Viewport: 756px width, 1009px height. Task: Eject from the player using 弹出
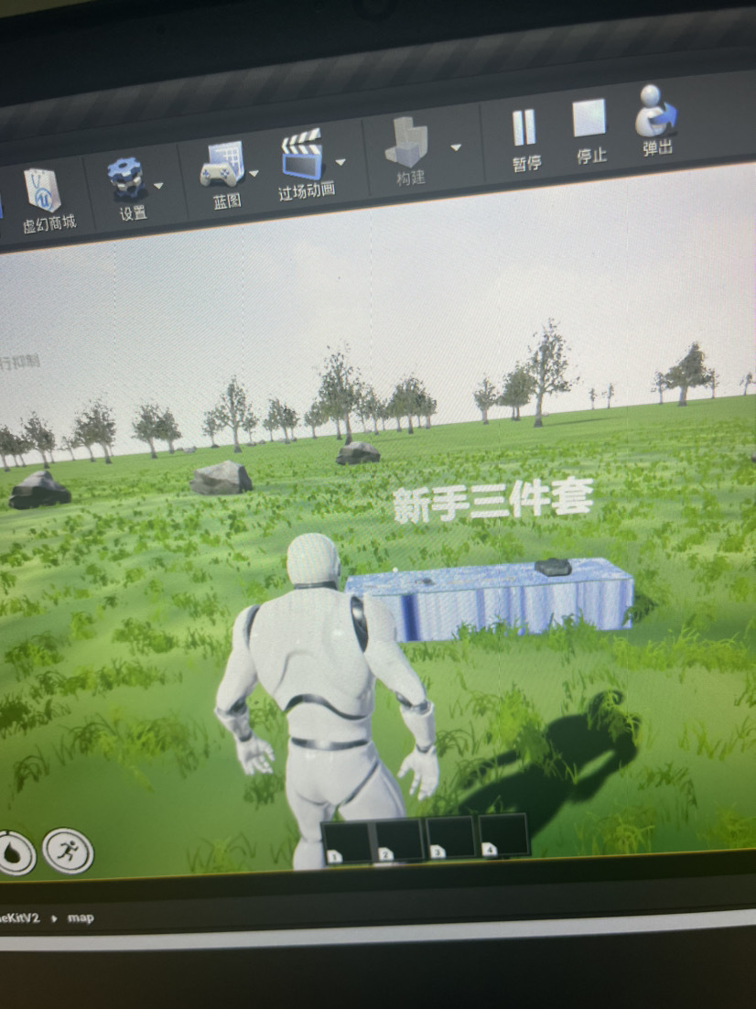point(656,120)
